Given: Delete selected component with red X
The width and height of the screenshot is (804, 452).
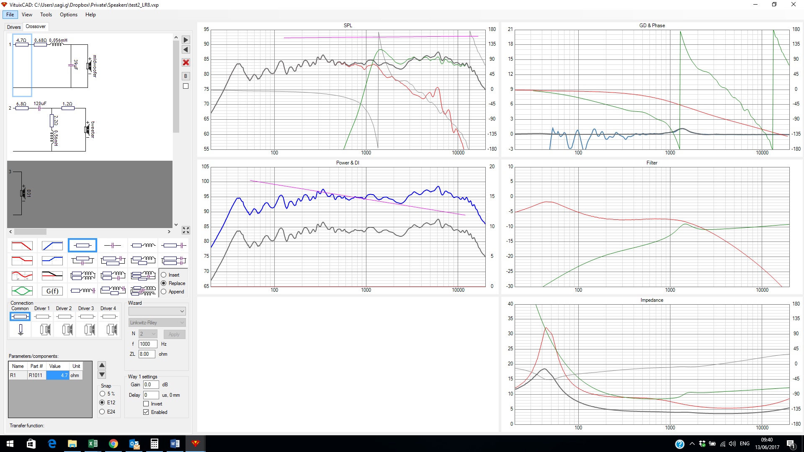Looking at the screenshot, I should click(x=186, y=63).
